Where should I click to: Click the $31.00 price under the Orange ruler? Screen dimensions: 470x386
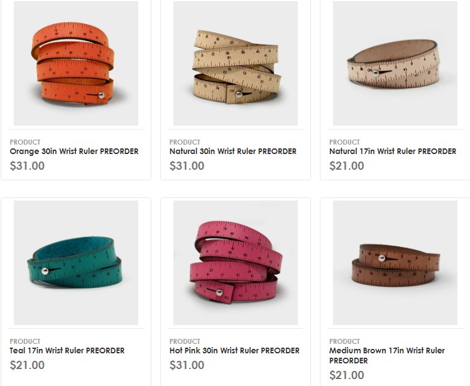tap(27, 165)
